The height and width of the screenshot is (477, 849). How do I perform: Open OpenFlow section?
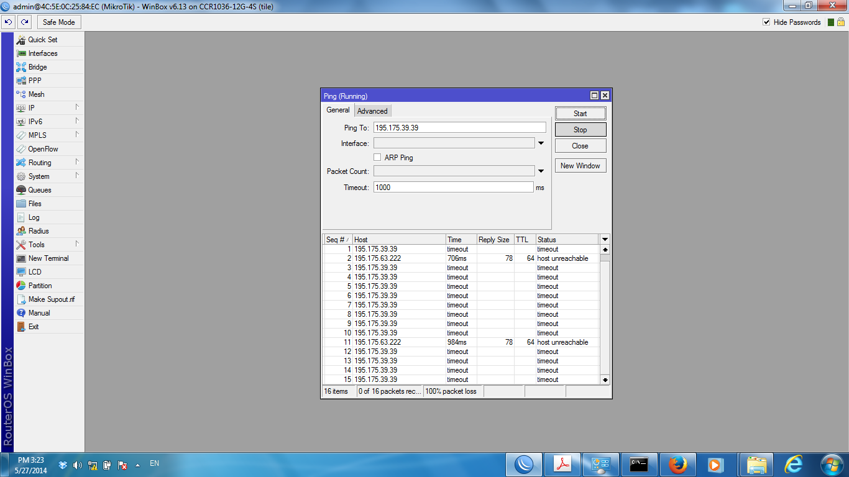click(49, 149)
